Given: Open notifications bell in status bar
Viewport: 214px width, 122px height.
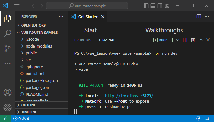Looking at the screenshot, I should coord(207,119).
